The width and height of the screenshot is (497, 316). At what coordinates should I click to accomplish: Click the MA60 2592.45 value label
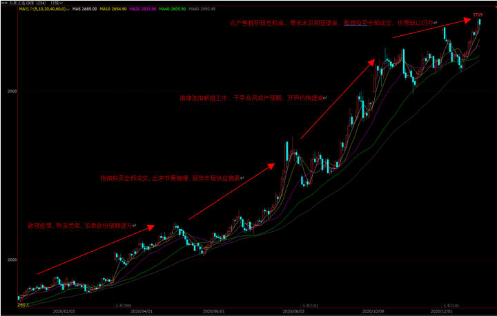(x=202, y=9)
